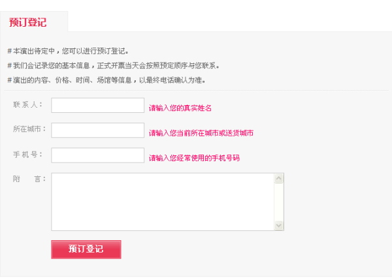Click the text area scroll up arrow
Screen dimensions: 392x278
pos(279,178)
